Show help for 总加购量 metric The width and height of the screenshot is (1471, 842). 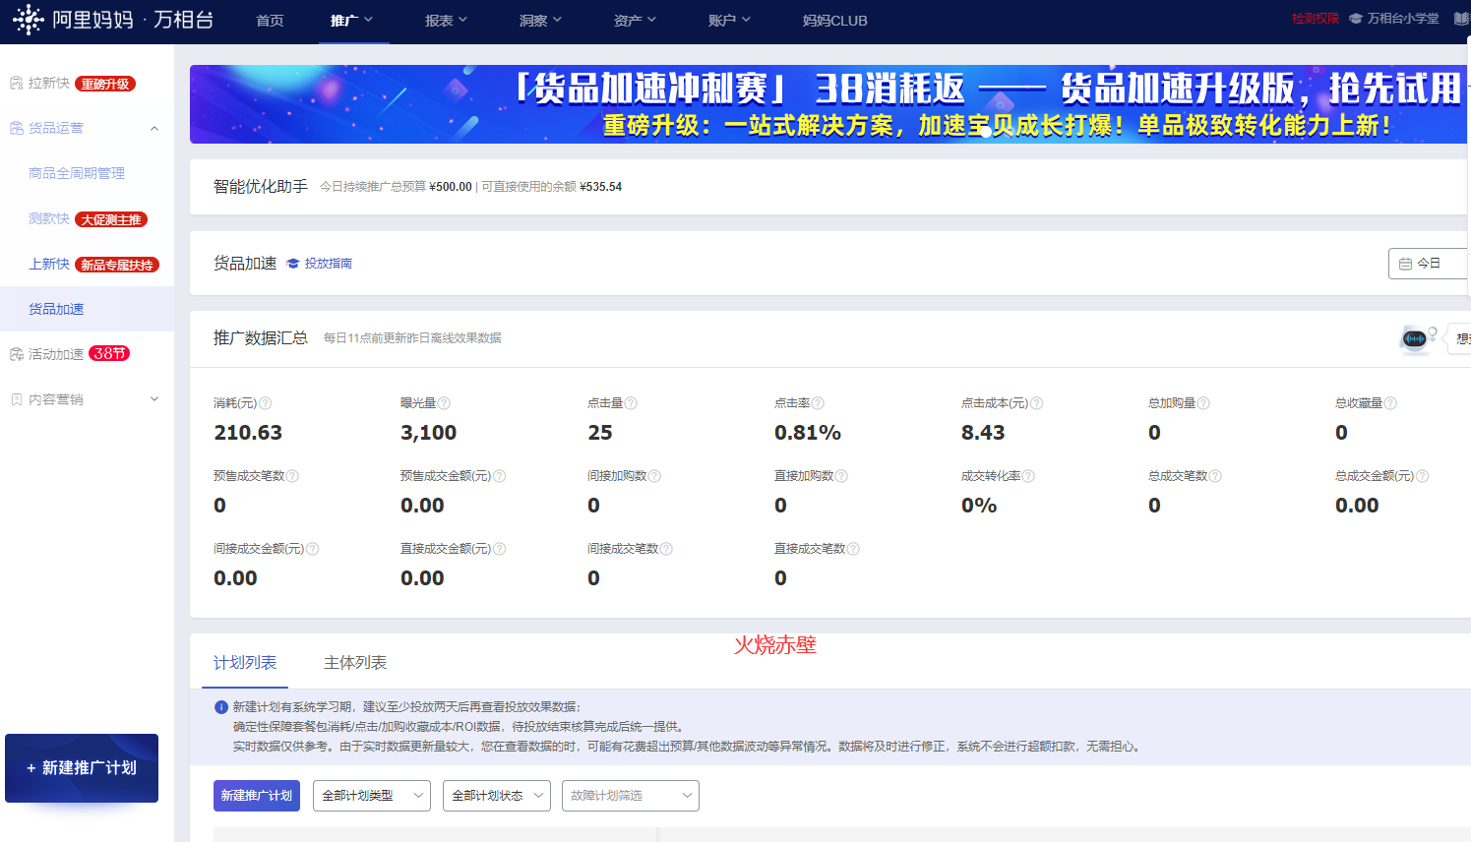point(1203,403)
